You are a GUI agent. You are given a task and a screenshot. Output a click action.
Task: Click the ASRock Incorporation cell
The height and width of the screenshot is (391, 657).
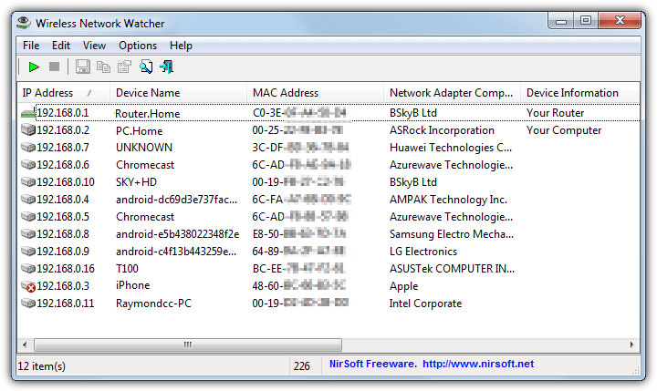(x=442, y=130)
